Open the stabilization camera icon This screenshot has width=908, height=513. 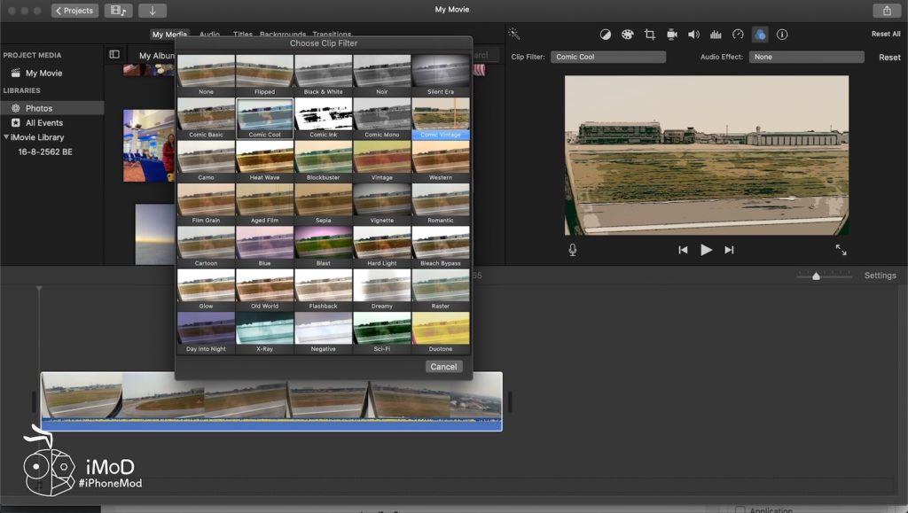point(671,35)
